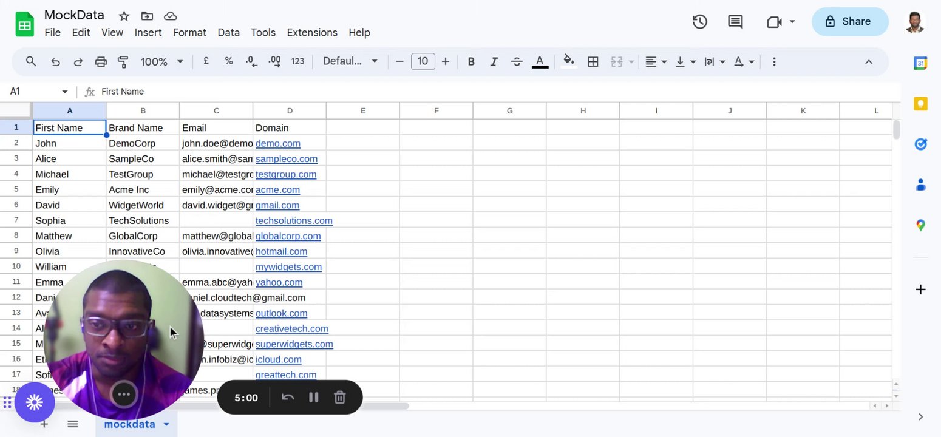
Task: Open the fill color picker
Action: point(569,61)
